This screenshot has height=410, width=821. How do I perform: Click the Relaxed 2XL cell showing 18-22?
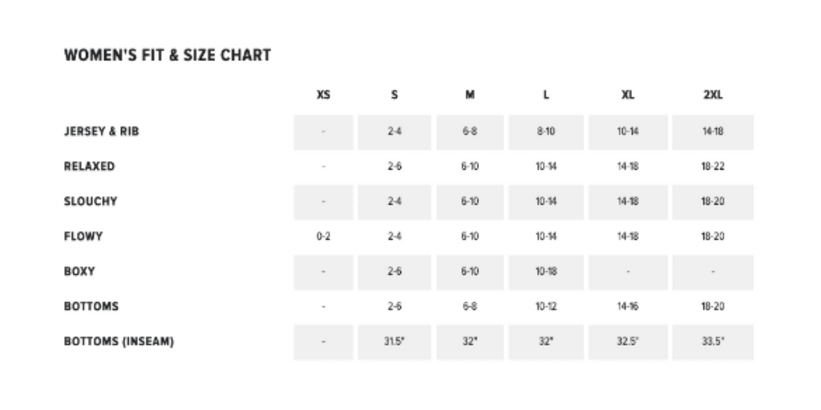pos(713,167)
